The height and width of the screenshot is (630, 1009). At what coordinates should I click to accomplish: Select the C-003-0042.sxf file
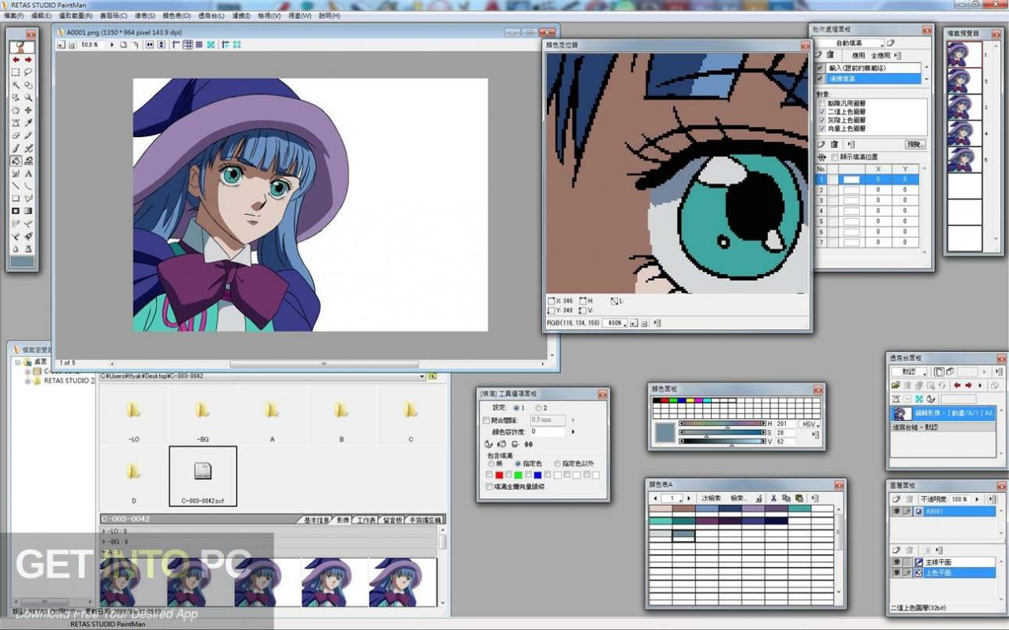point(203,476)
